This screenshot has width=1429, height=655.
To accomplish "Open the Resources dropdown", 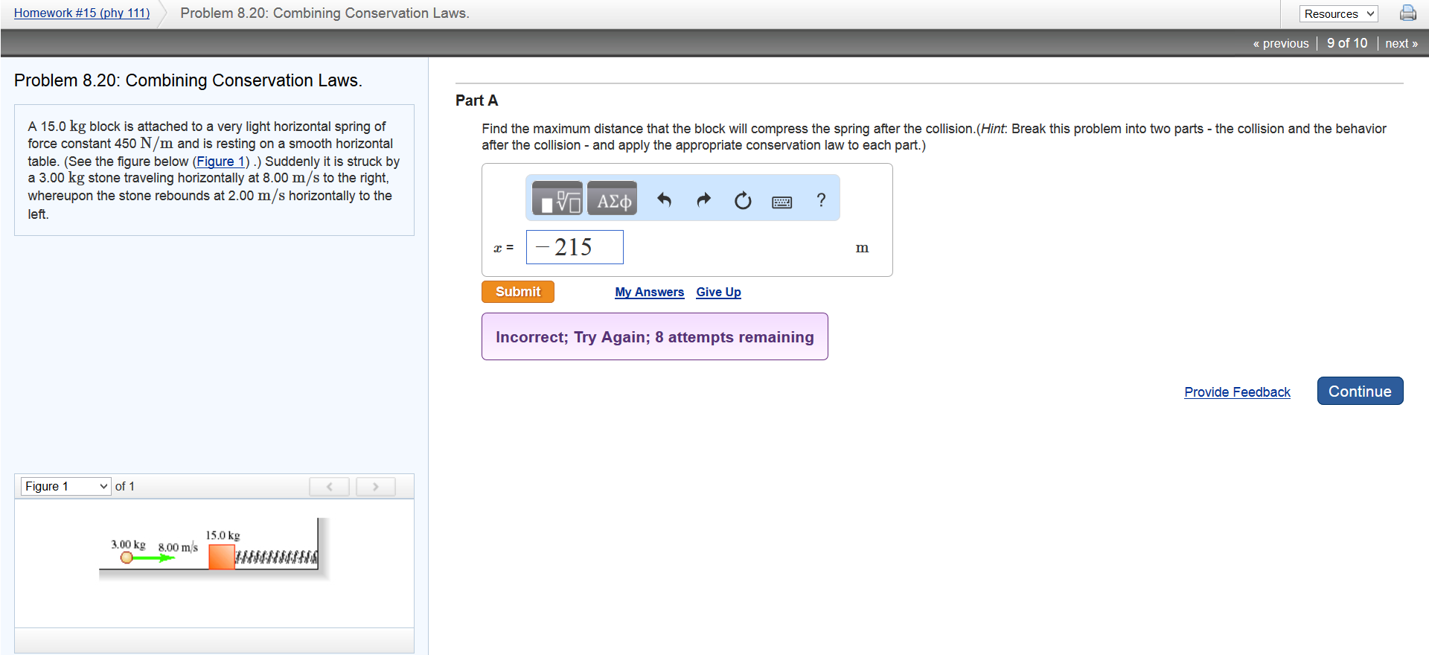I will 1338,14.
